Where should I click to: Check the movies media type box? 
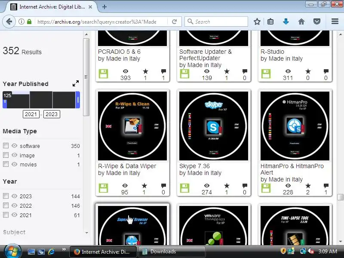(6, 164)
